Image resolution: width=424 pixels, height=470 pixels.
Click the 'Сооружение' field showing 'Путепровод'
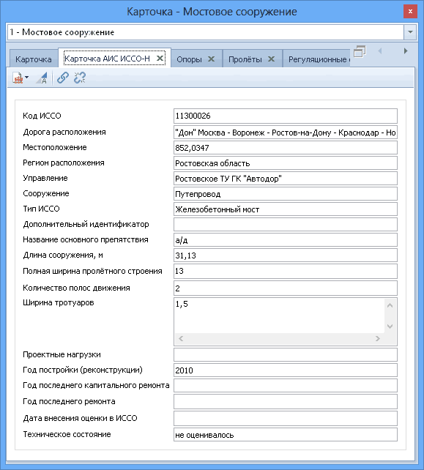pos(286,194)
